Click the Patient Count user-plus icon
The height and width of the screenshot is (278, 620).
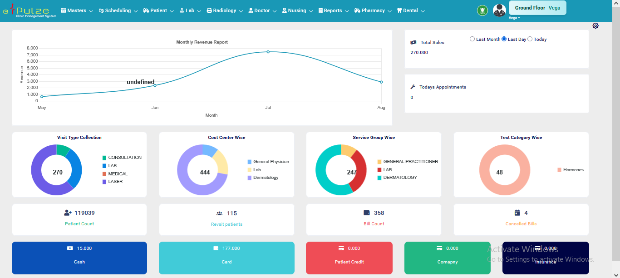click(x=68, y=213)
